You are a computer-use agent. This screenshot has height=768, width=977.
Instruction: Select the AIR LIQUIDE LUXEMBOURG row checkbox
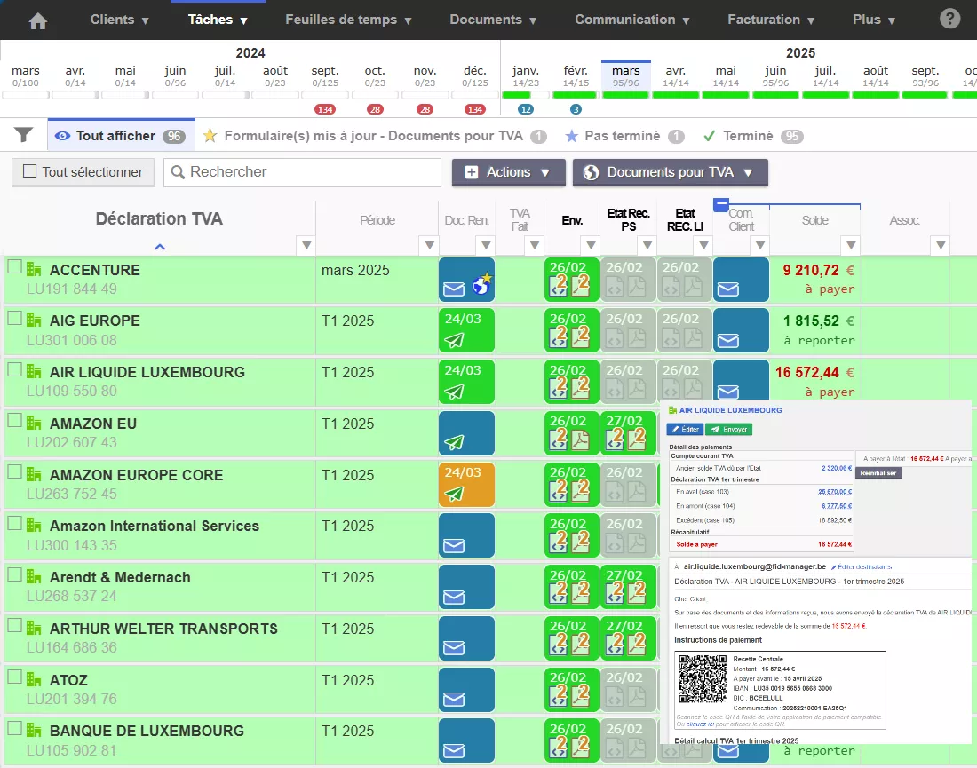pyautogui.click(x=15, y=369)
